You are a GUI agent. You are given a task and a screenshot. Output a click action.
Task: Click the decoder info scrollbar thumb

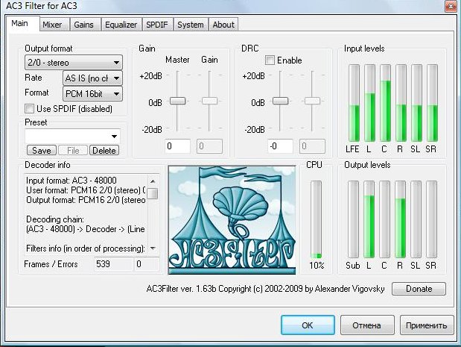153,193
